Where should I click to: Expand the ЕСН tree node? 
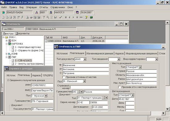(x=6, y=40)
